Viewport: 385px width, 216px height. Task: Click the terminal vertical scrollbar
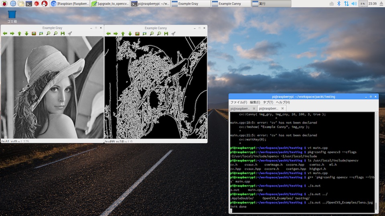point(376,162)
